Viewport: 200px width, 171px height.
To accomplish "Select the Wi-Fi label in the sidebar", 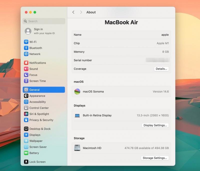I will (33, 42).
